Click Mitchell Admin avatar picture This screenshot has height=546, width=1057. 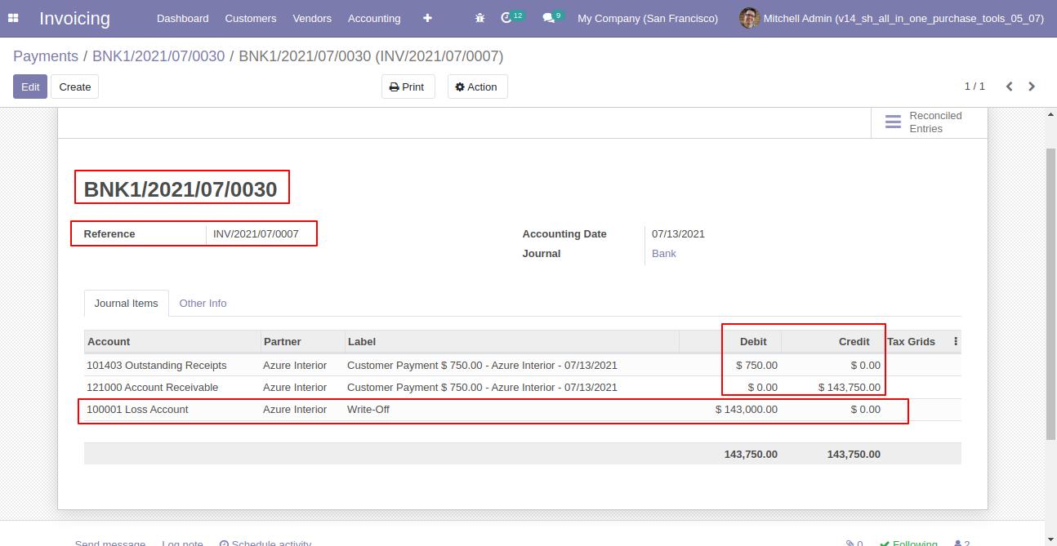(749, 18)
